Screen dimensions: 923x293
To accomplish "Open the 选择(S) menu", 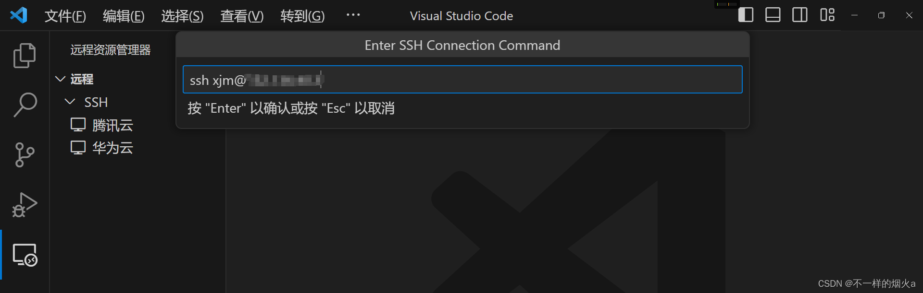I will [x=182, y=16].
